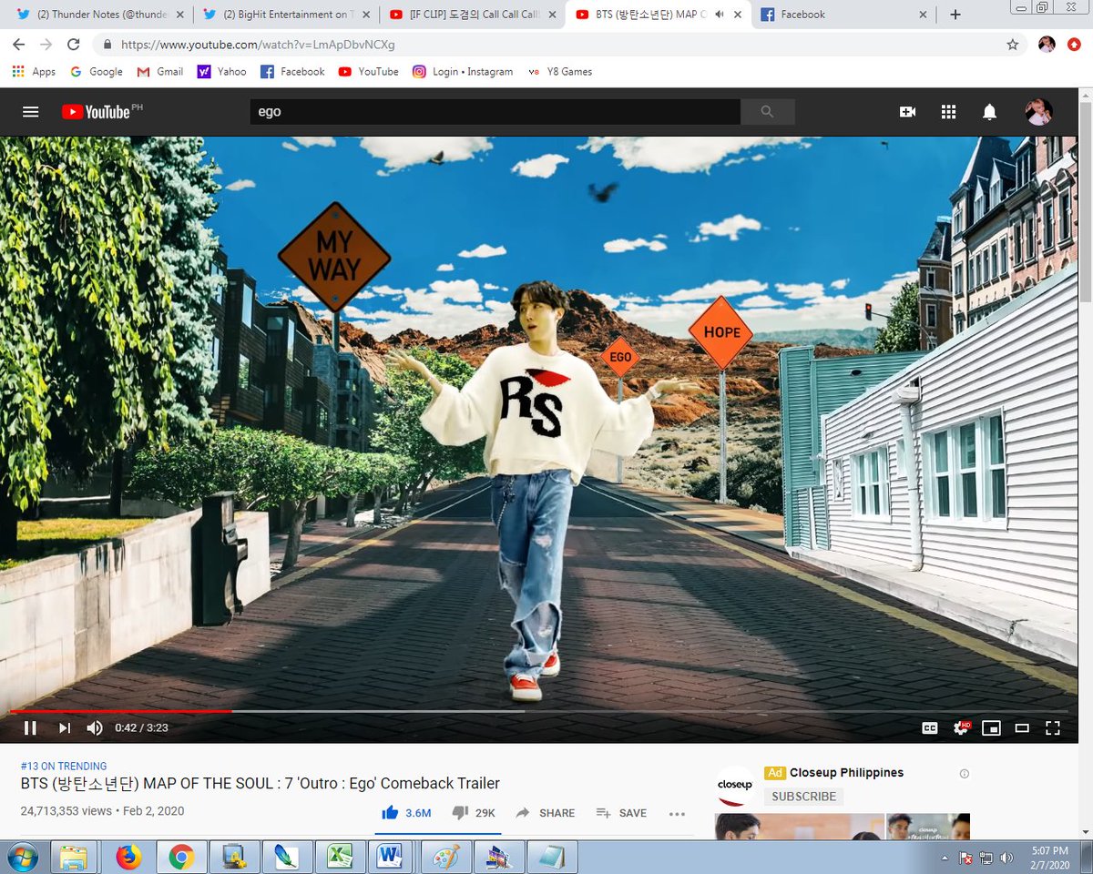Open YouTube notifications bell
This screenshot has width=1093, height=874.
[x=989, y=112]
